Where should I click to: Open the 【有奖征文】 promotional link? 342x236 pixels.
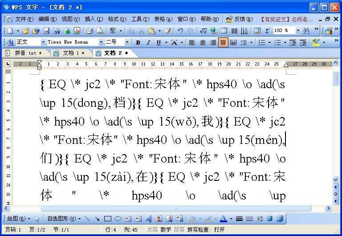287,20
